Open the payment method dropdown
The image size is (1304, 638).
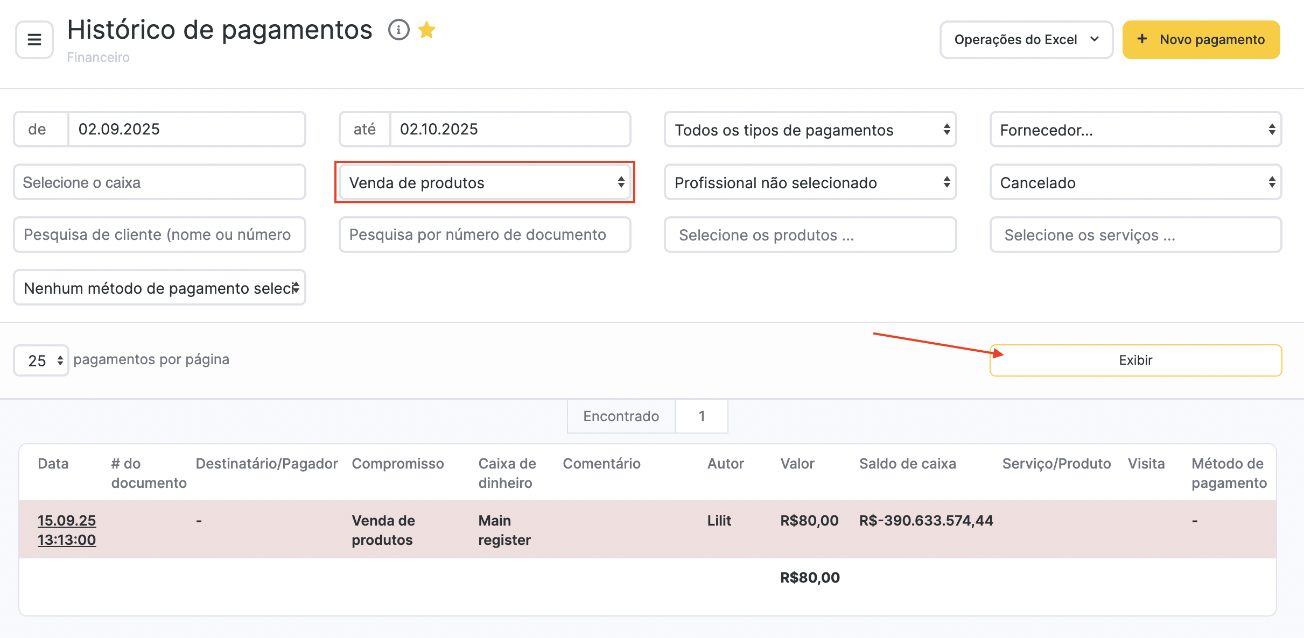159,288
